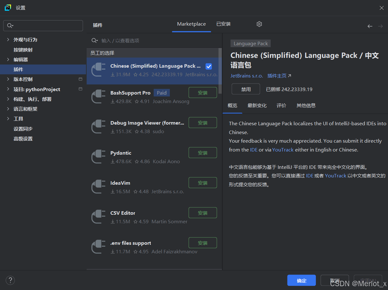Install the Pydantic plugin
Image resolution: width=388 pixels, height=290 pixels.
tap(203, 153)
